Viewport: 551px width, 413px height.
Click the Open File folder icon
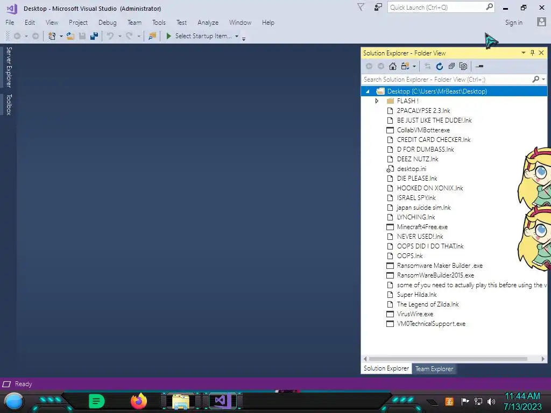click(x=70, y=36)
